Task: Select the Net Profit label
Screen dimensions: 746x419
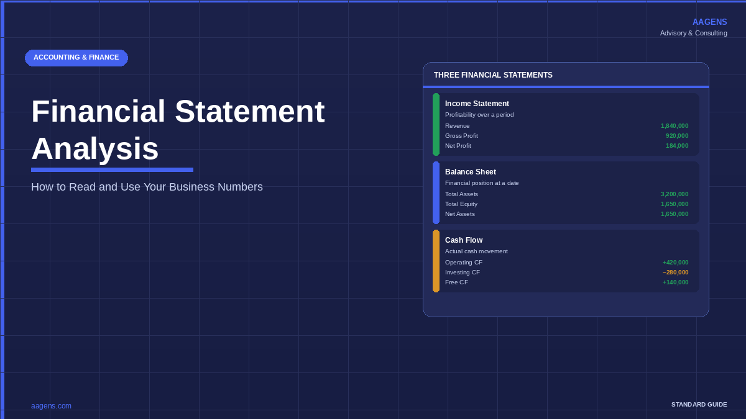Action: pyautogui.click(x=458, y=146)
